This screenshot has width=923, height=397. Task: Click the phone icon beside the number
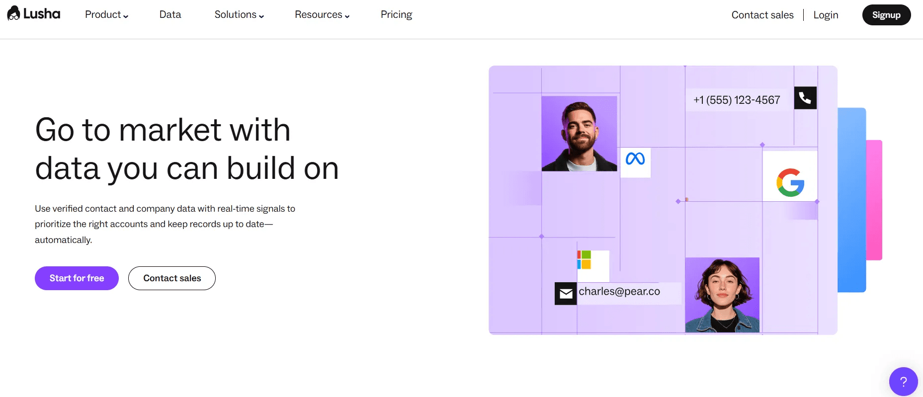[x=805, y=98]
